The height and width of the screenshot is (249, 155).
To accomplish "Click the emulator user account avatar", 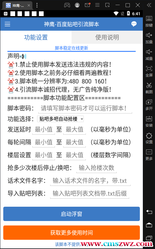I will click(x=77, y=5).
